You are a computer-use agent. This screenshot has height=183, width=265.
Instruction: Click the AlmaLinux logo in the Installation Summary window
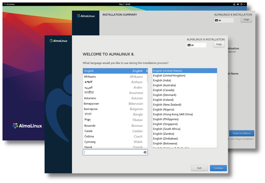tap(85, 16)
